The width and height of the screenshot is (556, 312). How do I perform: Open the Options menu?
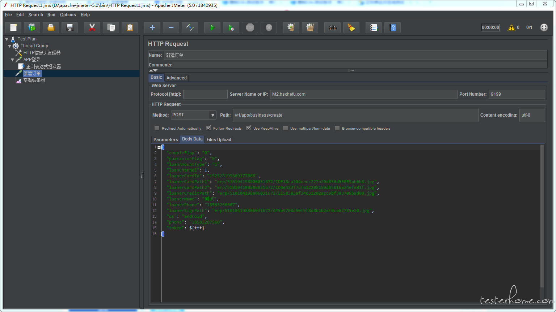click(x=68, y=15)
